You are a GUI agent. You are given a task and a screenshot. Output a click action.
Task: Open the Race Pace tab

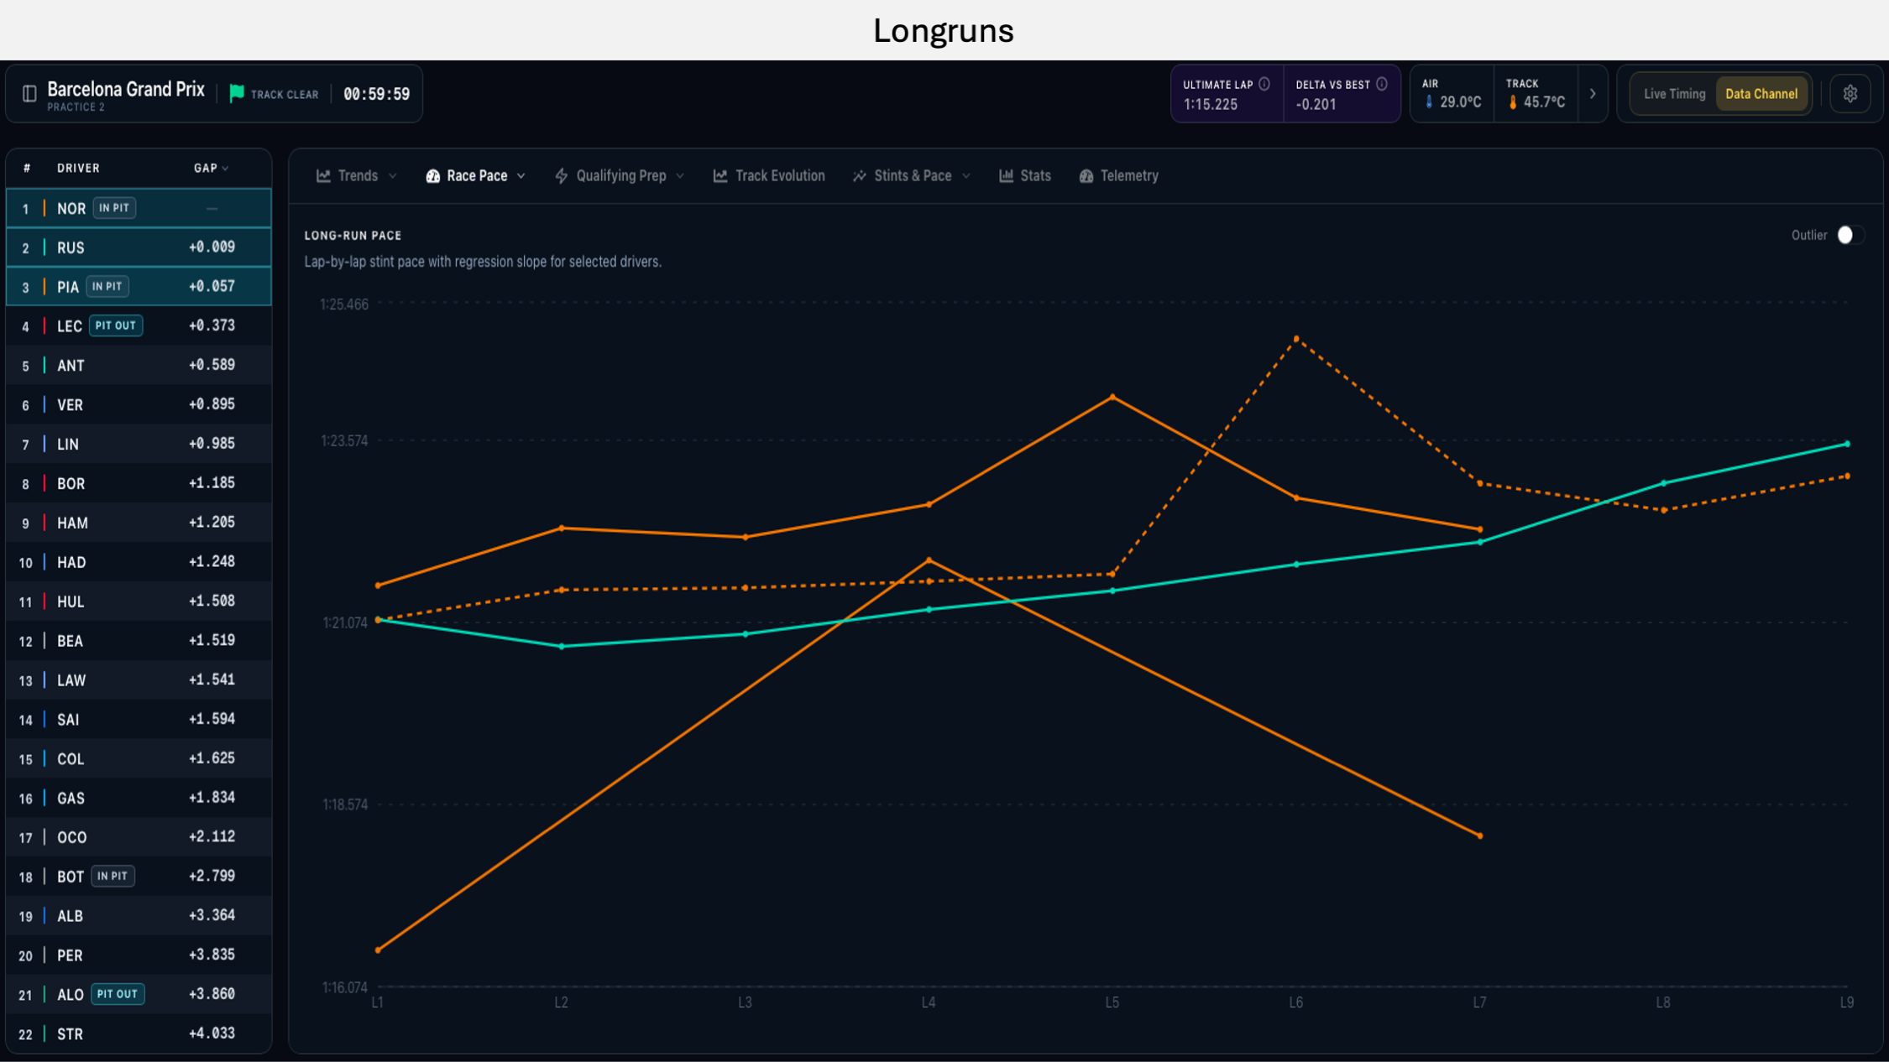[476, 176]
